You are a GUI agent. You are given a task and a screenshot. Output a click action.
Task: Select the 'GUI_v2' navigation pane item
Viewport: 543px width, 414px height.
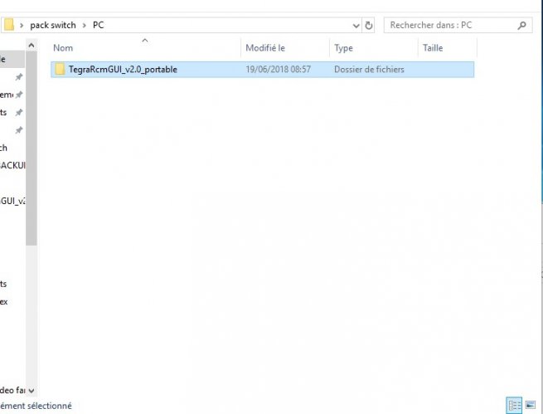tap(12, 201)
